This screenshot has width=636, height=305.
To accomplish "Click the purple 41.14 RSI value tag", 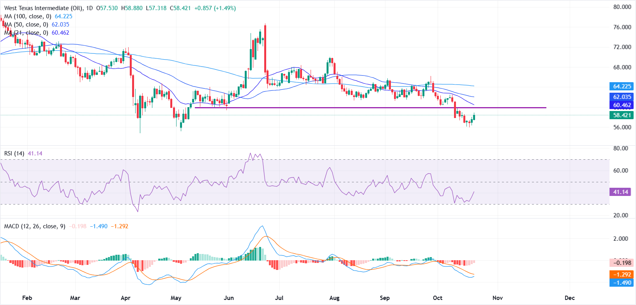I will pos(620,192).
